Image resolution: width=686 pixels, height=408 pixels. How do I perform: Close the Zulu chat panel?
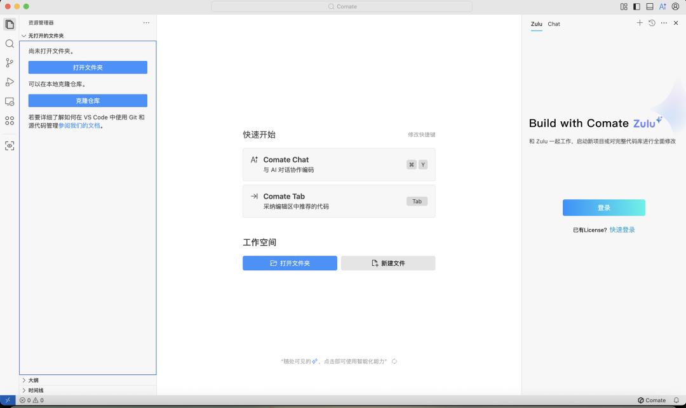coord(676,23)
